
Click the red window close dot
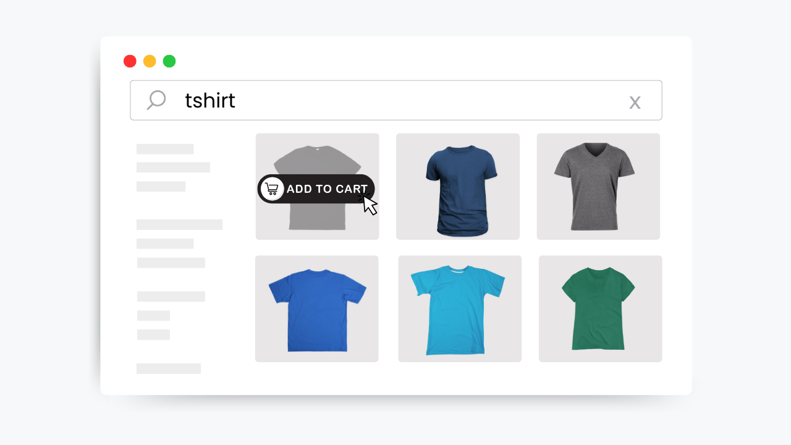click(130, 61)
